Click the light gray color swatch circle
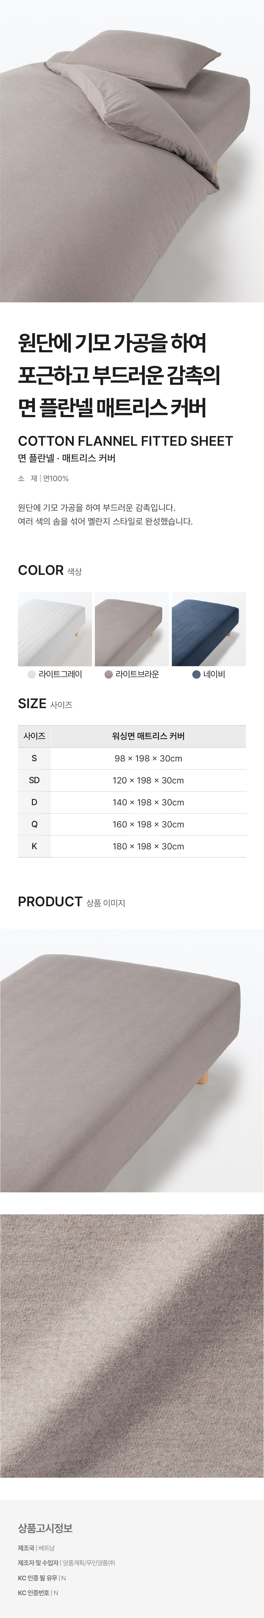 click(32, 674)
